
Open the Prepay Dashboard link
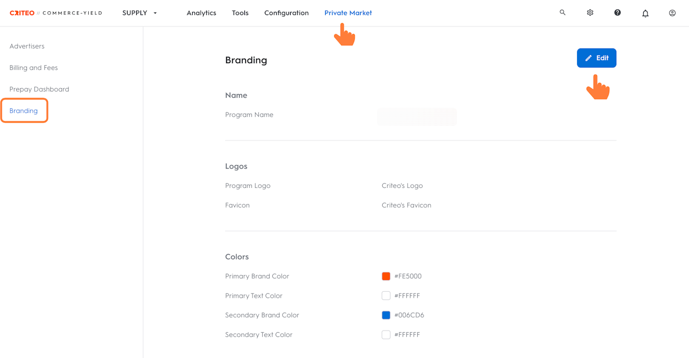(39, 89)
